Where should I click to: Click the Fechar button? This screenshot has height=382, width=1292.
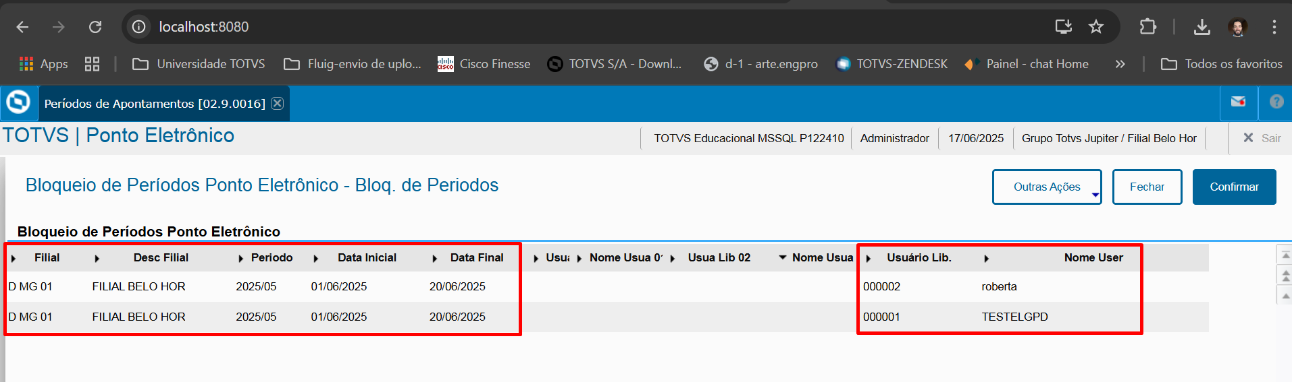1147,187
